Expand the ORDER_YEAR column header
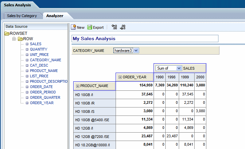 pyautogui.click(x=120, y=77)
